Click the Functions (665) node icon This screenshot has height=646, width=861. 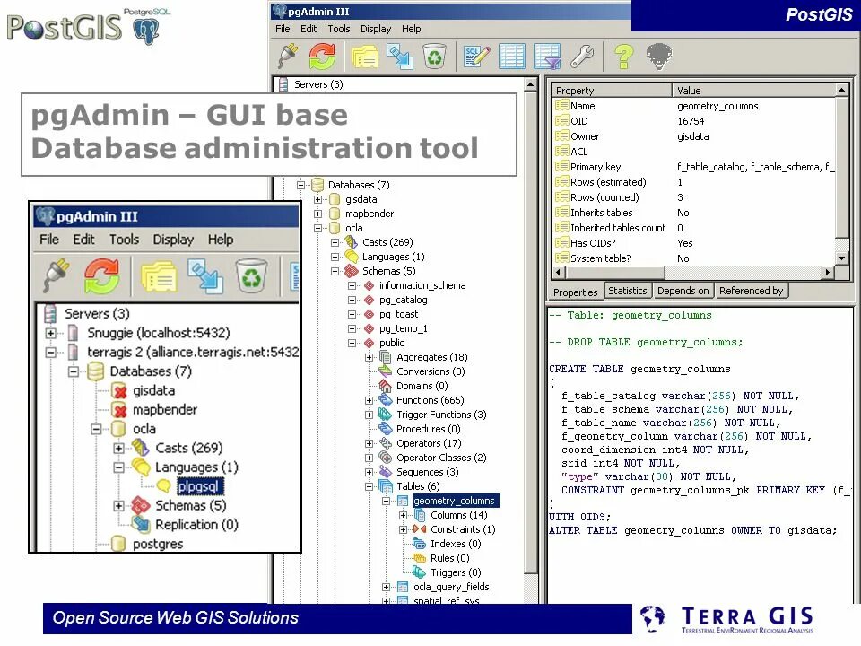(386, 400)
